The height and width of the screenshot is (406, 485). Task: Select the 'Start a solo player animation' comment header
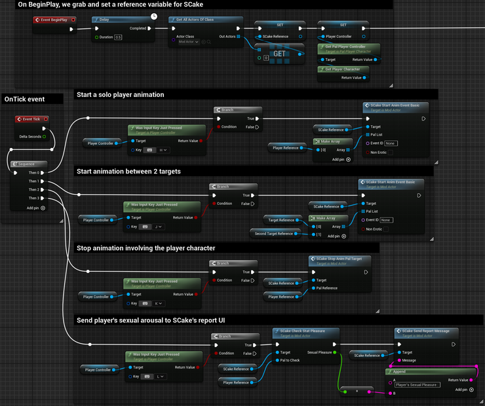(x=121, y=94)
